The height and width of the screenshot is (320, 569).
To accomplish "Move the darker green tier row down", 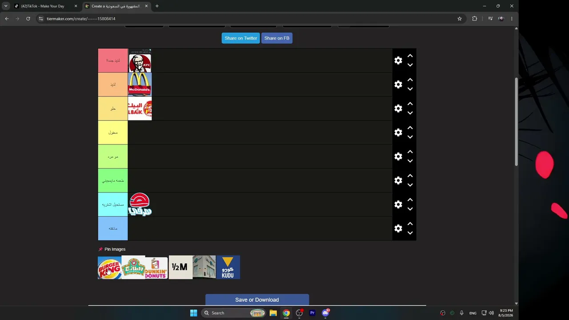I will pyautogui.click(x=410, y=185).
